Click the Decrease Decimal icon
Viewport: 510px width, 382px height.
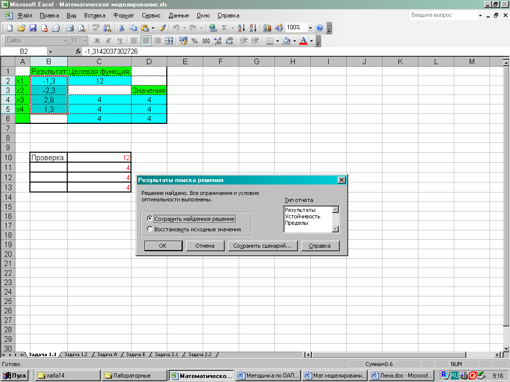[229, 41]
